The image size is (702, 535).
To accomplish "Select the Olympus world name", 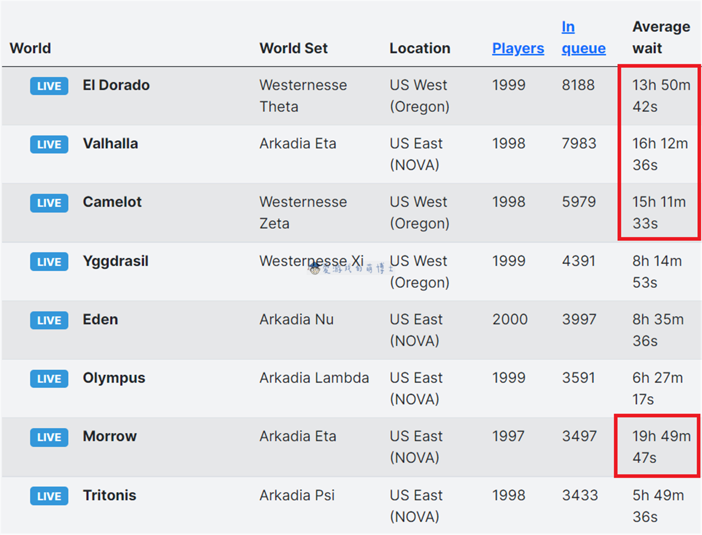I will point(114,379).
